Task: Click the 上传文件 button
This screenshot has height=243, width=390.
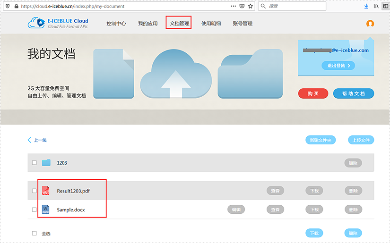Action: [361, 140]
